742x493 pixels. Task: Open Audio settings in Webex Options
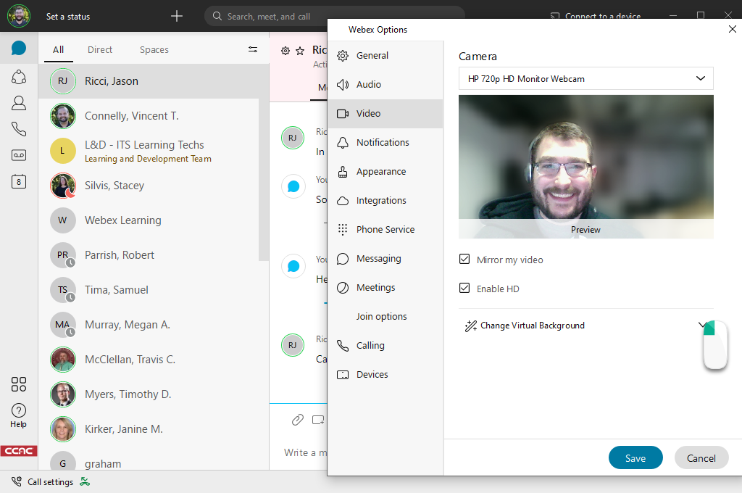385,84
